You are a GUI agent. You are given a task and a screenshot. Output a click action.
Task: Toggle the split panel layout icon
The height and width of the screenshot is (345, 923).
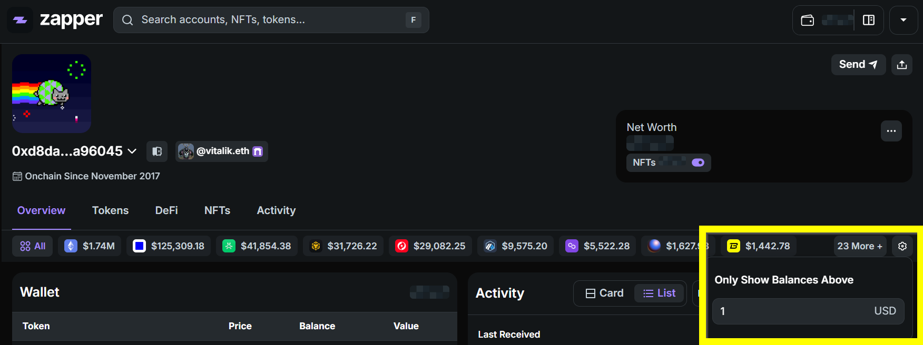(x=869, y=20)
